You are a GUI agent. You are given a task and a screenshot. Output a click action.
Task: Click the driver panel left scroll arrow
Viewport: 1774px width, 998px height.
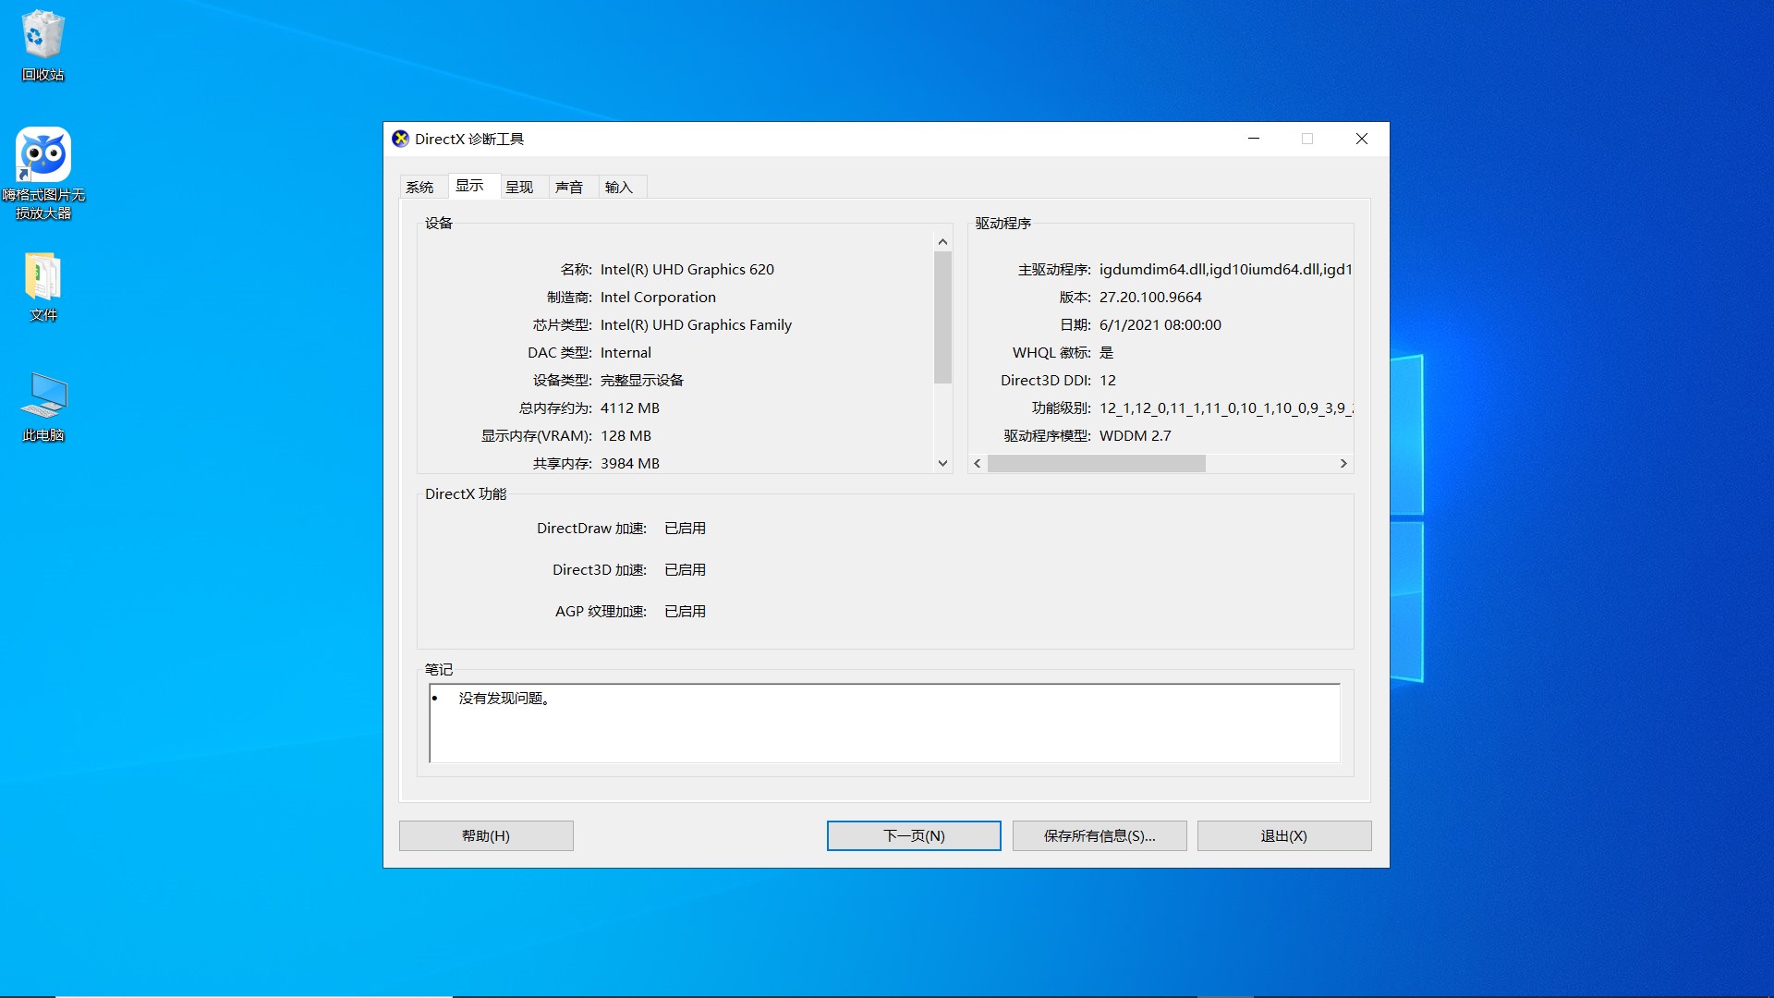[x=978, y=463]
